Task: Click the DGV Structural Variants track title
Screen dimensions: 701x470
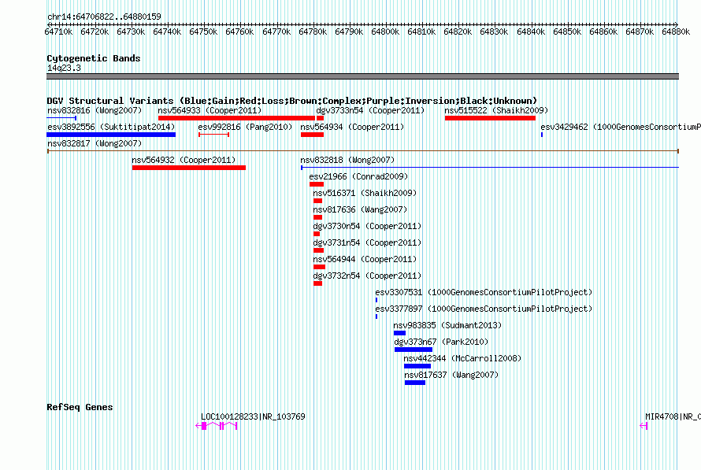Action: click(292, 101)
